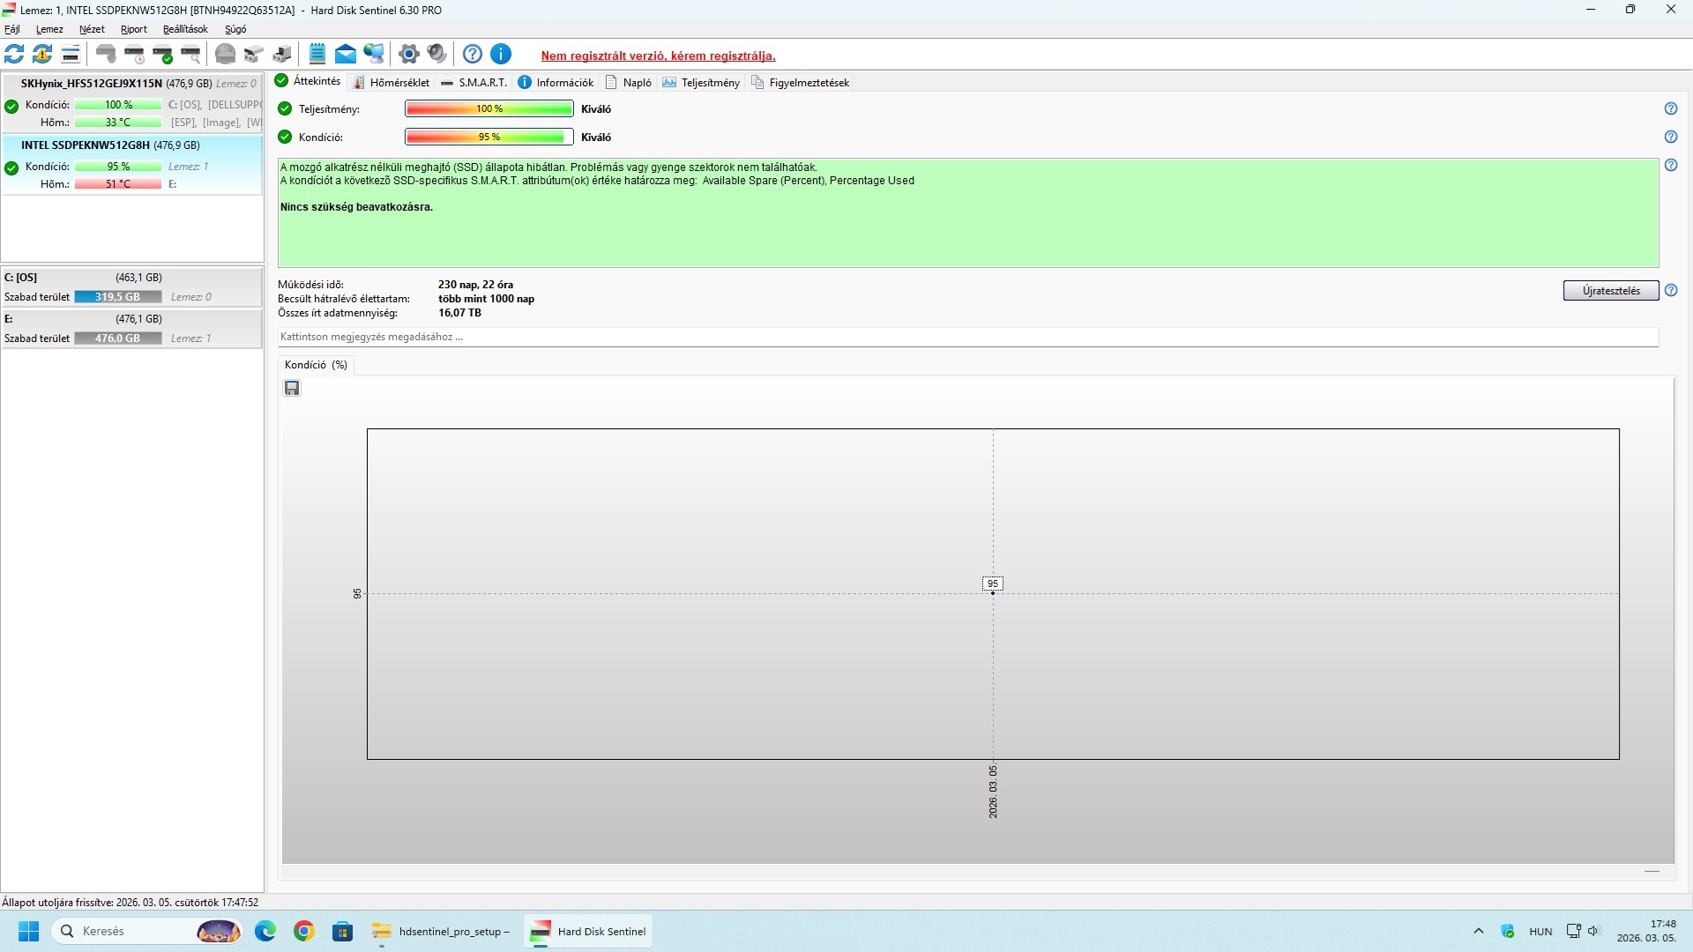Open settings via the gear icon
The height and width of the screenshot is (952, 1693).
click(408, 54)
